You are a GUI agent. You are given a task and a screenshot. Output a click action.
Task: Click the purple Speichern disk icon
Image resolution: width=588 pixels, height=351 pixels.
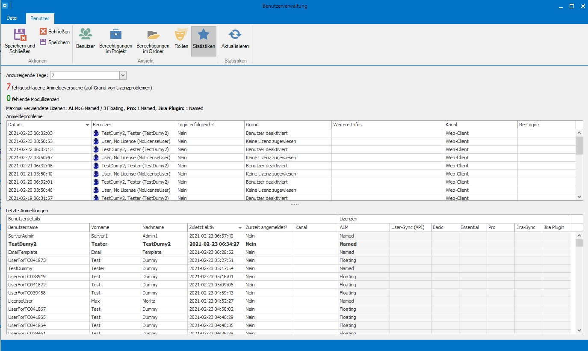pyautogui.click(x=43, y=42)
